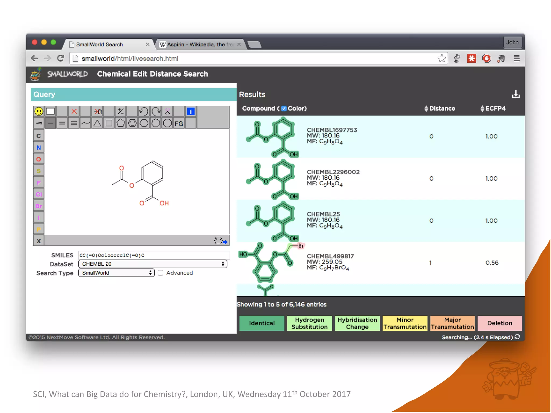
Task: Open the NextMove Software Ltd link
Action: click(x=78, y=337)
